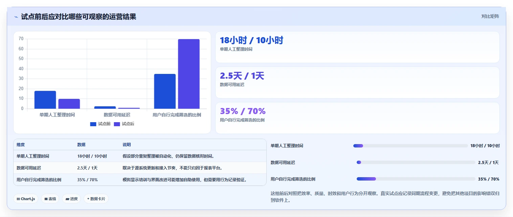Image resolution: width=513 pixels, height=217 pixels.
Task: Click table value 2.5天 / 1天
Action: [x=87, y=168]
